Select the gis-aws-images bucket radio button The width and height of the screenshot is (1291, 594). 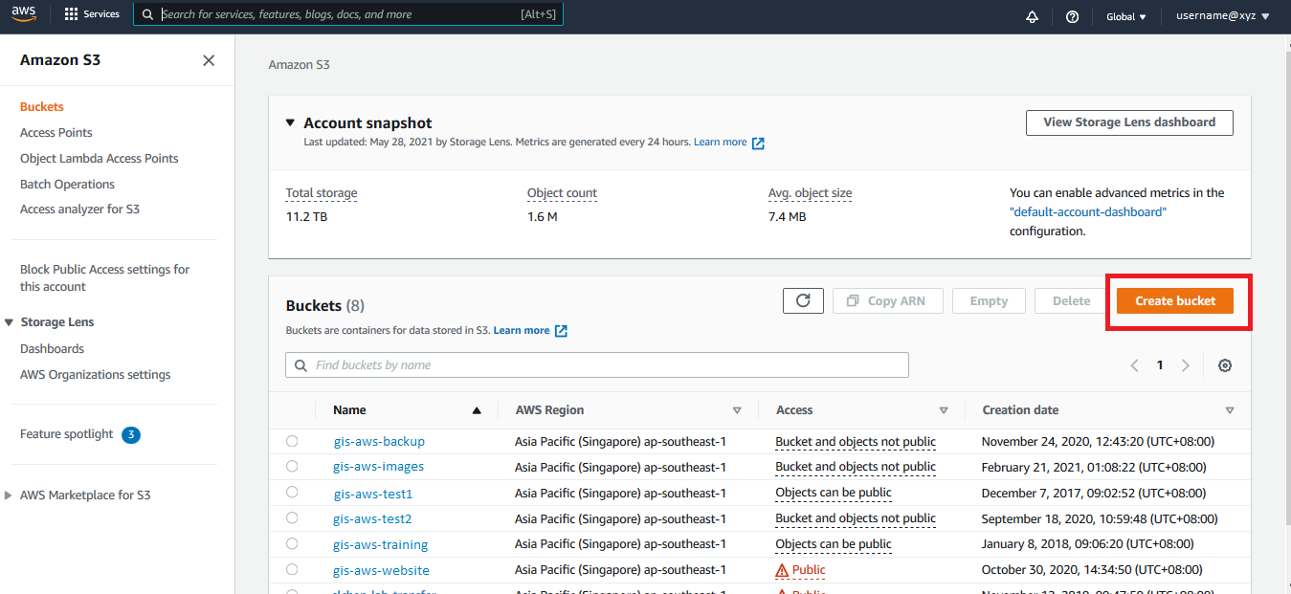coord(292,467)
